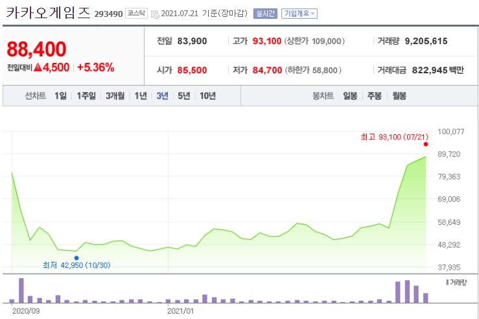Click the +5.36% change rate

(96, 67)
